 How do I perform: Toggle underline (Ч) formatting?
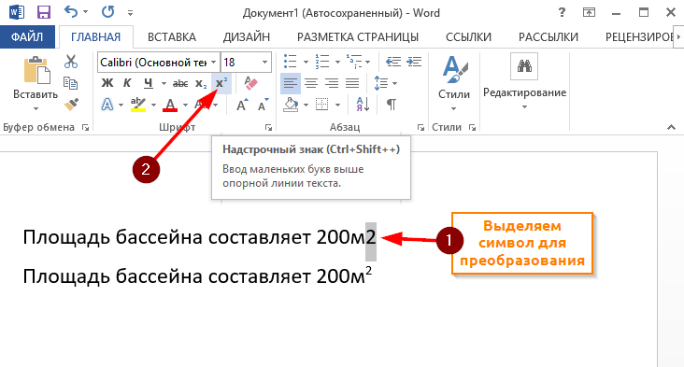click(x=149, y=83)
